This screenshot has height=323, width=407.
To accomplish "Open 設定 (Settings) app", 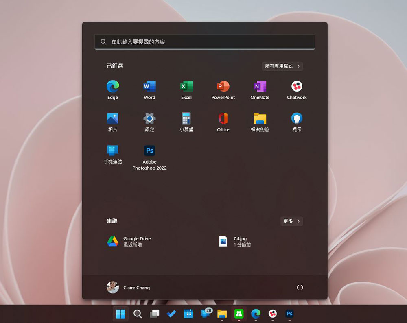I will [149, 122].
